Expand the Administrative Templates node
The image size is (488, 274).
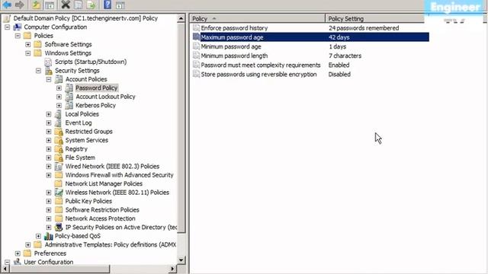pyautogui.click(x=28, y=244)
